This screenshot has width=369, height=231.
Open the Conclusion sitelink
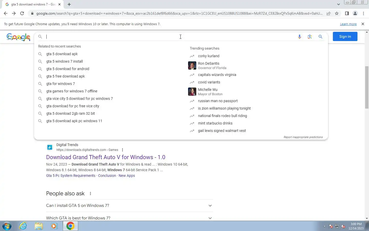point(107,176)
